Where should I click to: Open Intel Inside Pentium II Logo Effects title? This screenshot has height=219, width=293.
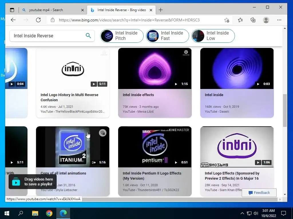152,176
